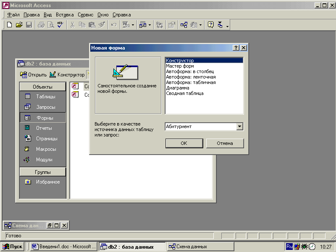The image size is (336, 252).
Task: Click the Code editor toolbar icon
Action: tap(160, 25)
